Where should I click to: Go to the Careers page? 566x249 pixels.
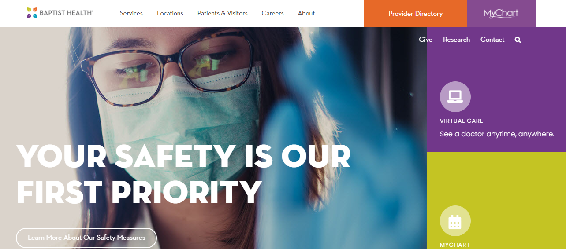pyautogui.click(x=273, y=13)
